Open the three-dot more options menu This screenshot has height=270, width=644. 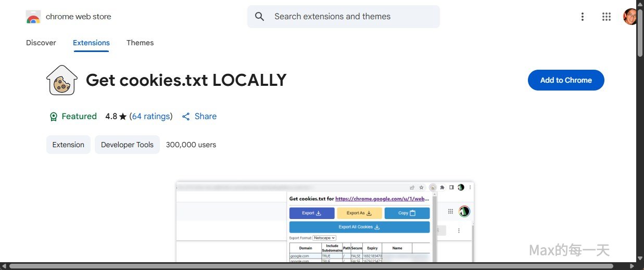pos(582,17)
